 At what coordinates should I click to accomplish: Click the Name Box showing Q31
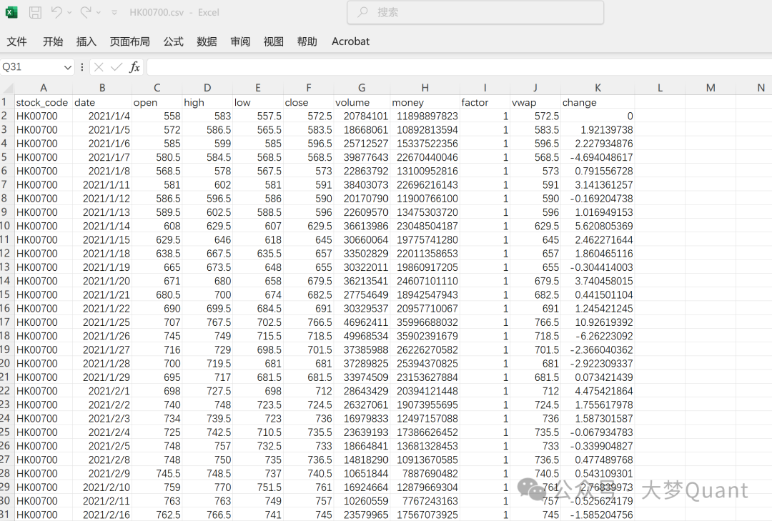(31, 67)
